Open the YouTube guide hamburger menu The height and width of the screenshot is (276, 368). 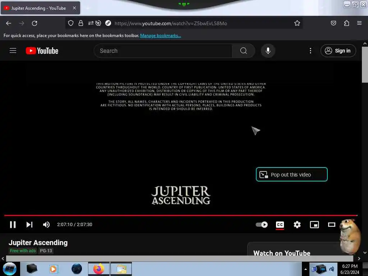click(x=13, y=51)
